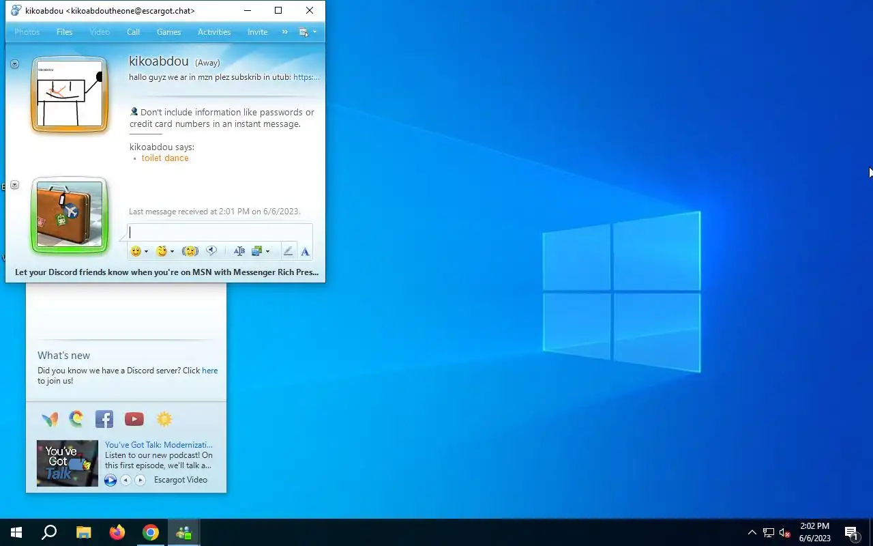Show hidden system tray icons
Viewport: 873px width, 546px height.
[x=752, y=533]
